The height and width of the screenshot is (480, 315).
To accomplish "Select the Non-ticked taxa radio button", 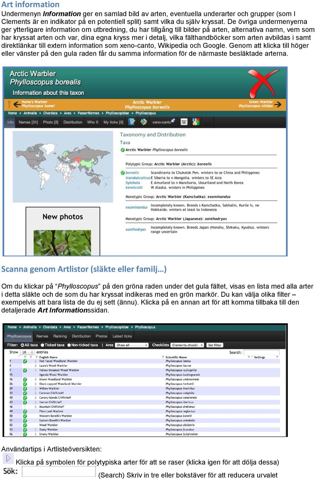I will tap(69, 345).
